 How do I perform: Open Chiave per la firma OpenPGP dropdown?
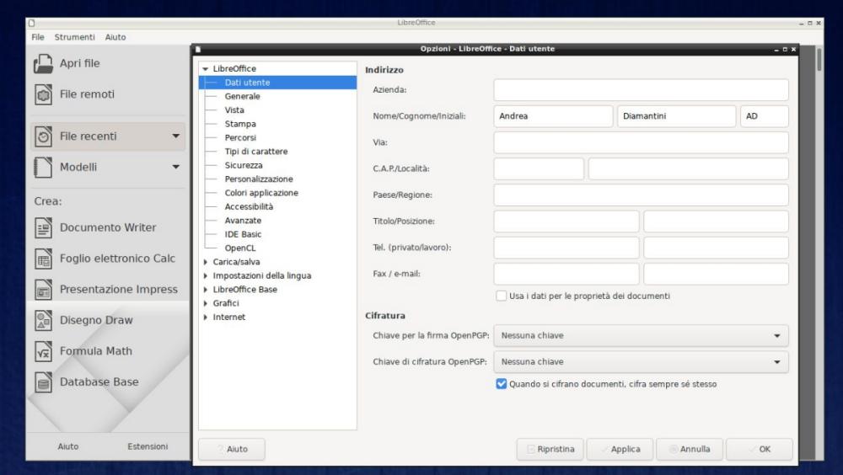641,336
